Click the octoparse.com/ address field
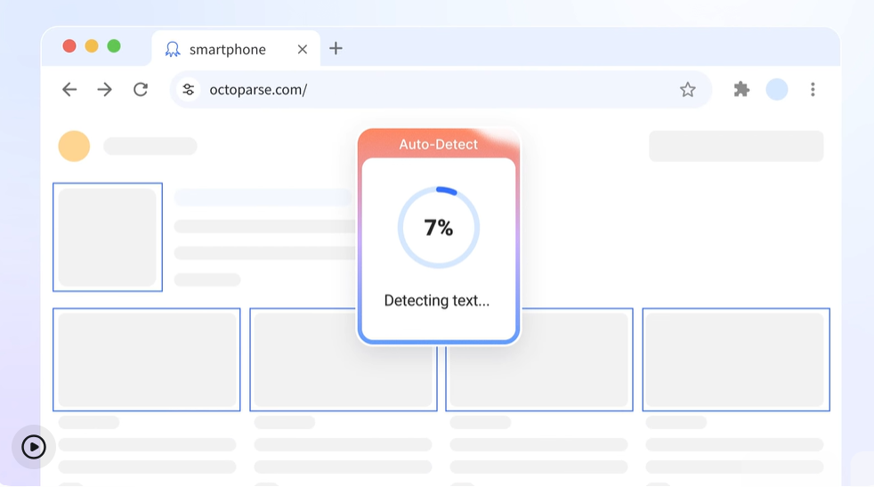 (x=441, y=89)
